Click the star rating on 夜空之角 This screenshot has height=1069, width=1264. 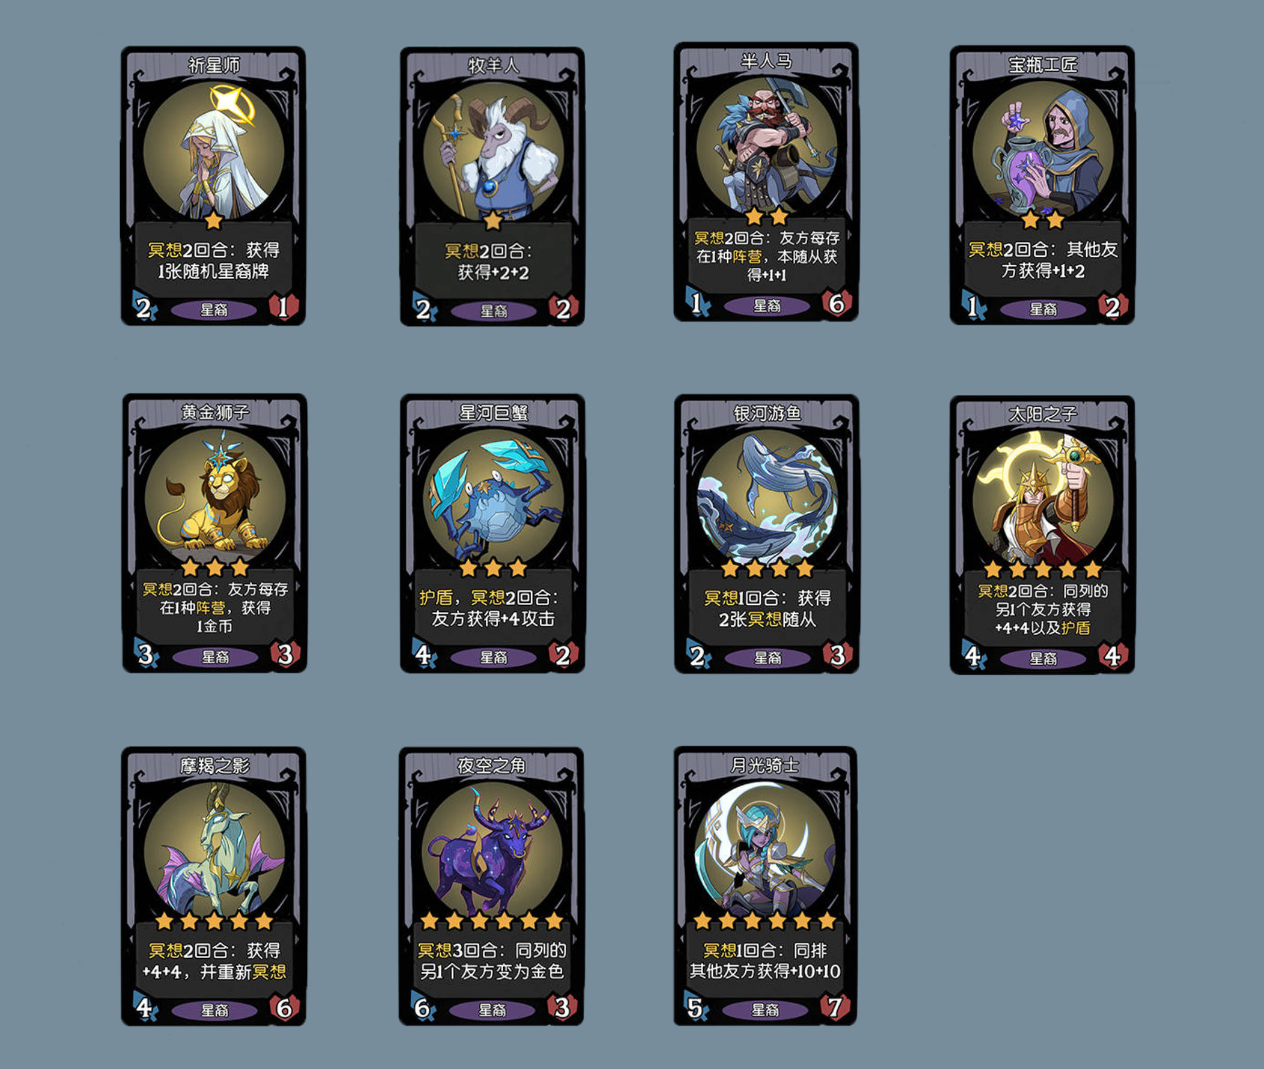pyautogui.click(x=492, y=921)
